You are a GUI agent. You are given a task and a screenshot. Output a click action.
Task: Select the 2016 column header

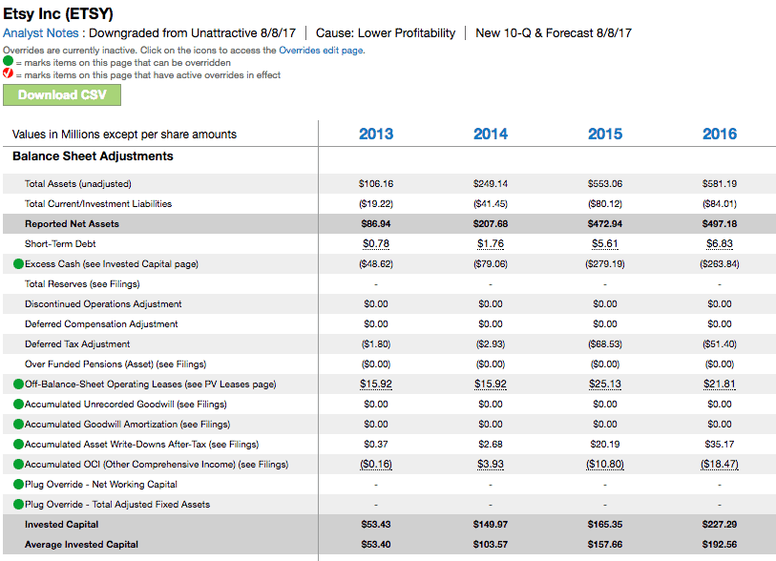720,135
